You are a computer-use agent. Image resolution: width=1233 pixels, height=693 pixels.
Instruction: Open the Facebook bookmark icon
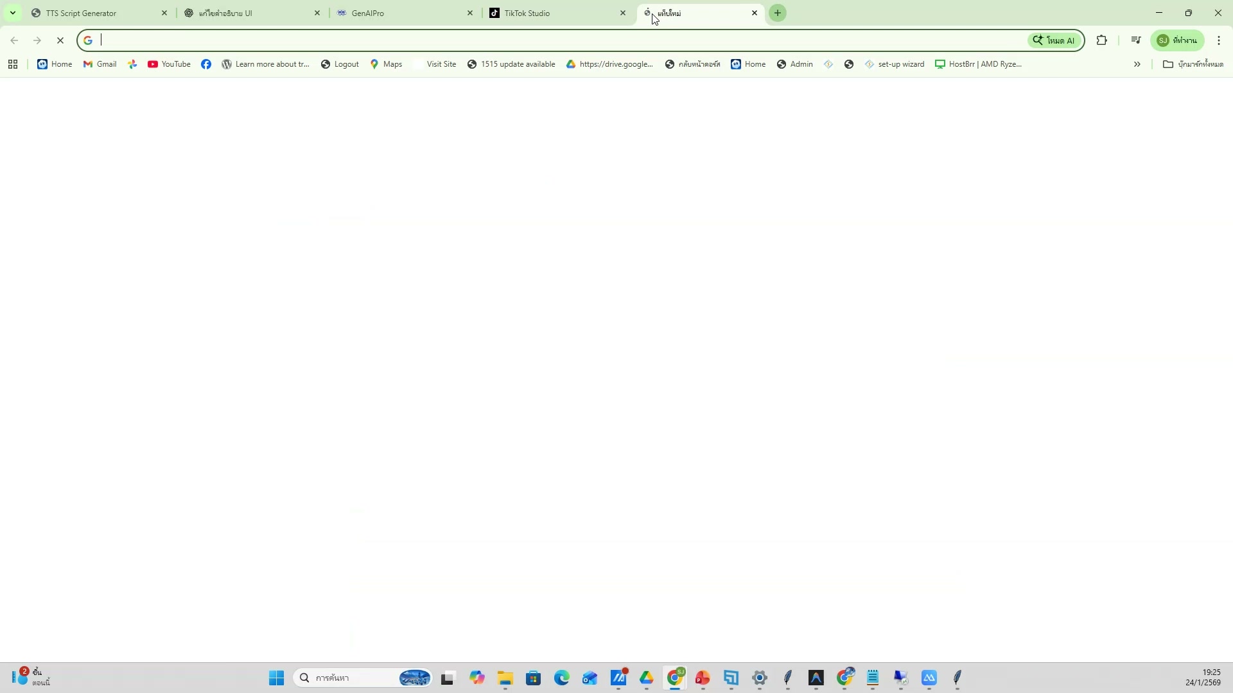[x=206, y=64]
